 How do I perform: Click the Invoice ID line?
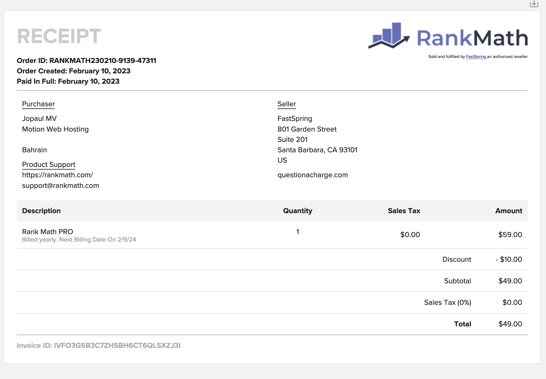pyautogui.click(x=99, y=346)
